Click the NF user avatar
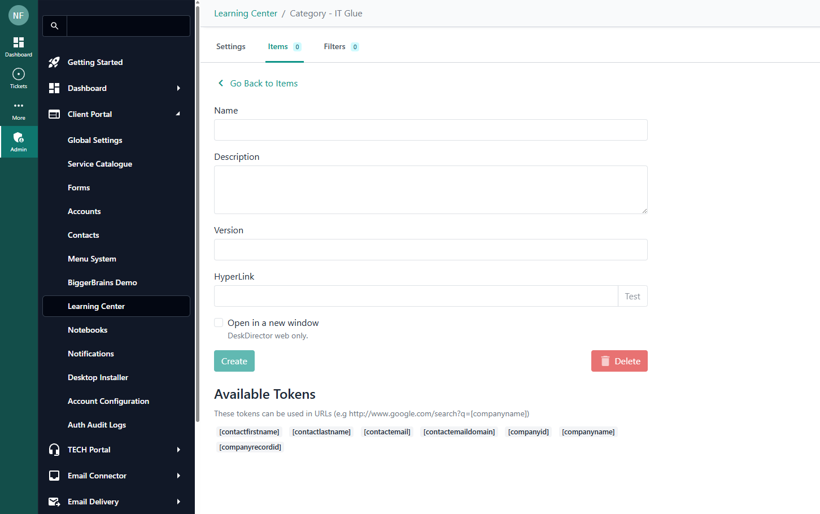 [x=19, y=15]
